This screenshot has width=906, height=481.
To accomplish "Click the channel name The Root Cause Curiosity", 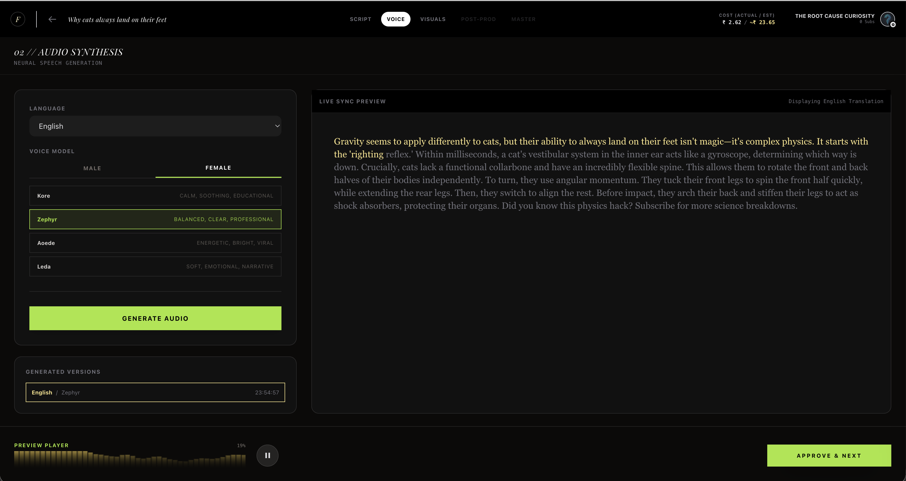I will (x=834, y=16).
